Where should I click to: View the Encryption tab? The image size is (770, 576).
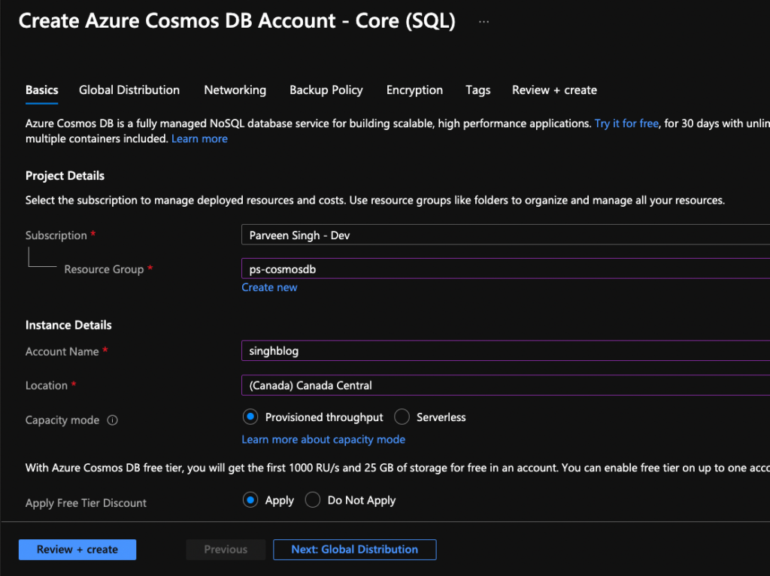click(414, 89)
